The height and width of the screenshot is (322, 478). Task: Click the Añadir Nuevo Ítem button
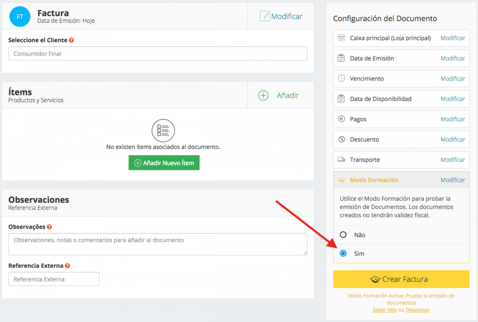164,162
